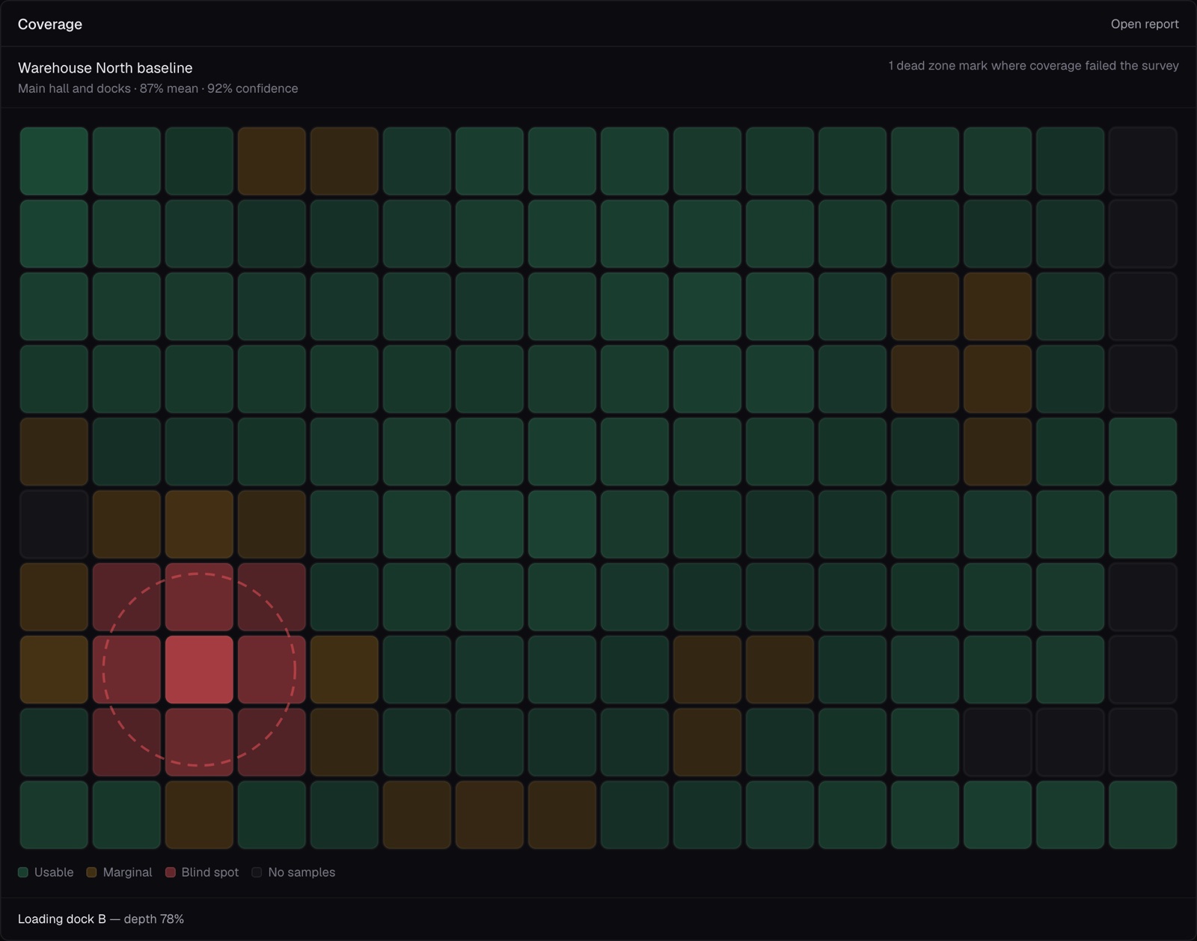Click the 'Main hall and docks' summary line

click(158, 88)
